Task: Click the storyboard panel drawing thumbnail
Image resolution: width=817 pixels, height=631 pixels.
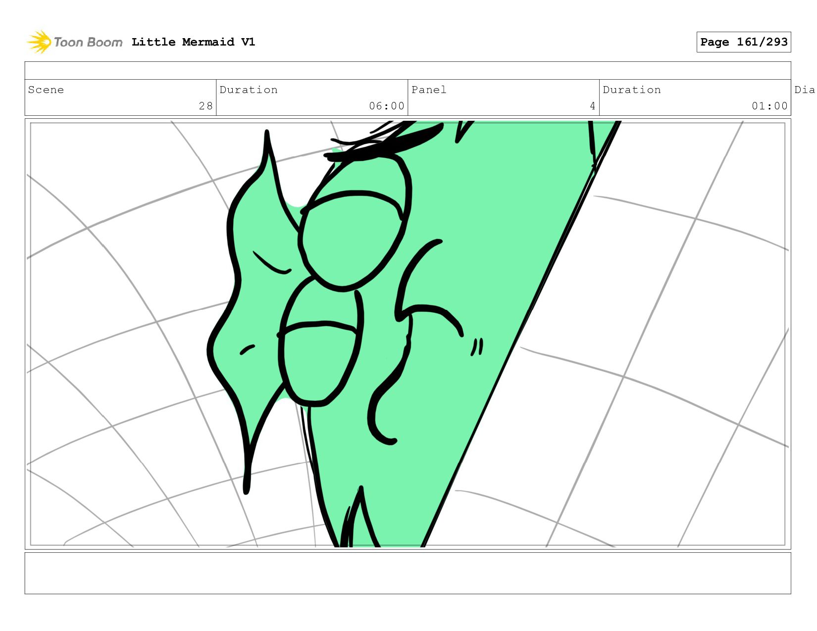Action: click(x=408, y=334)
